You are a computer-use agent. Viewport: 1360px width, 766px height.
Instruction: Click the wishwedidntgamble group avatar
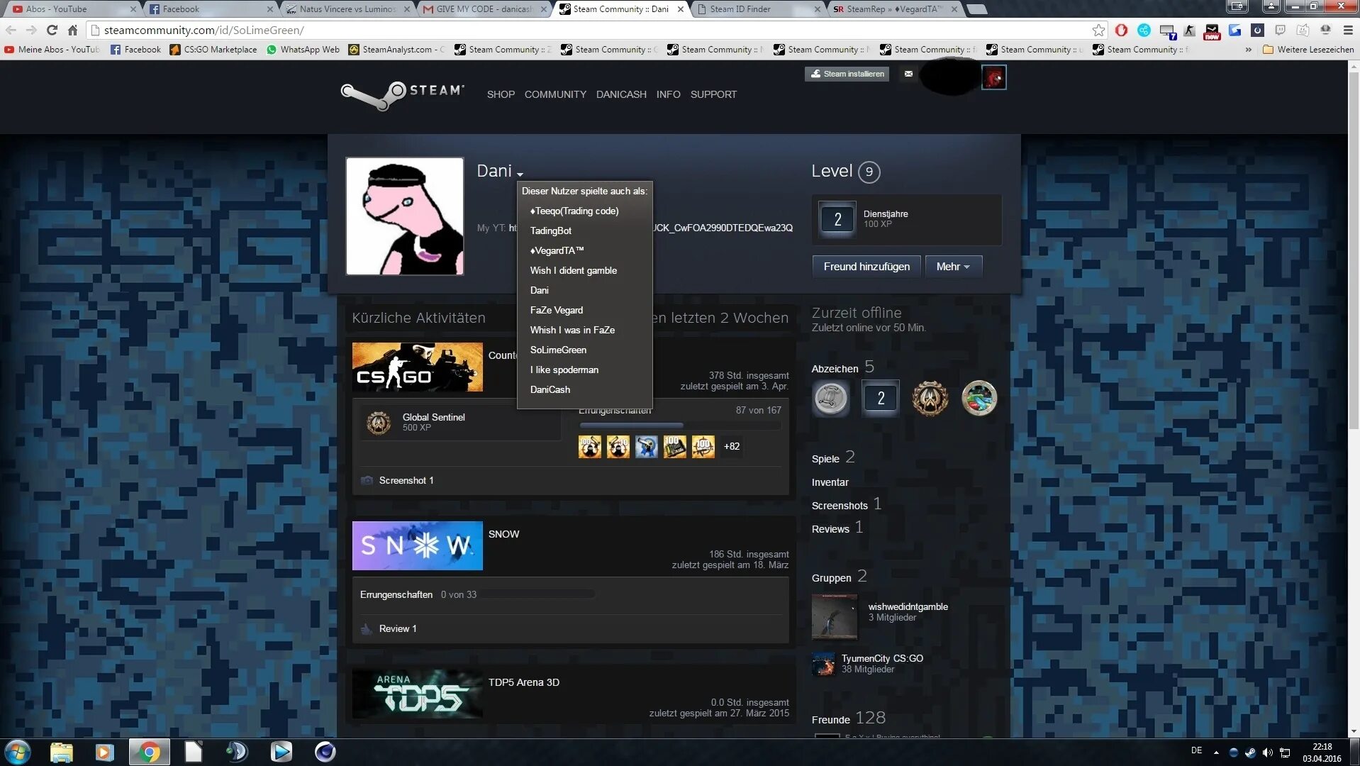click(835, 617)
